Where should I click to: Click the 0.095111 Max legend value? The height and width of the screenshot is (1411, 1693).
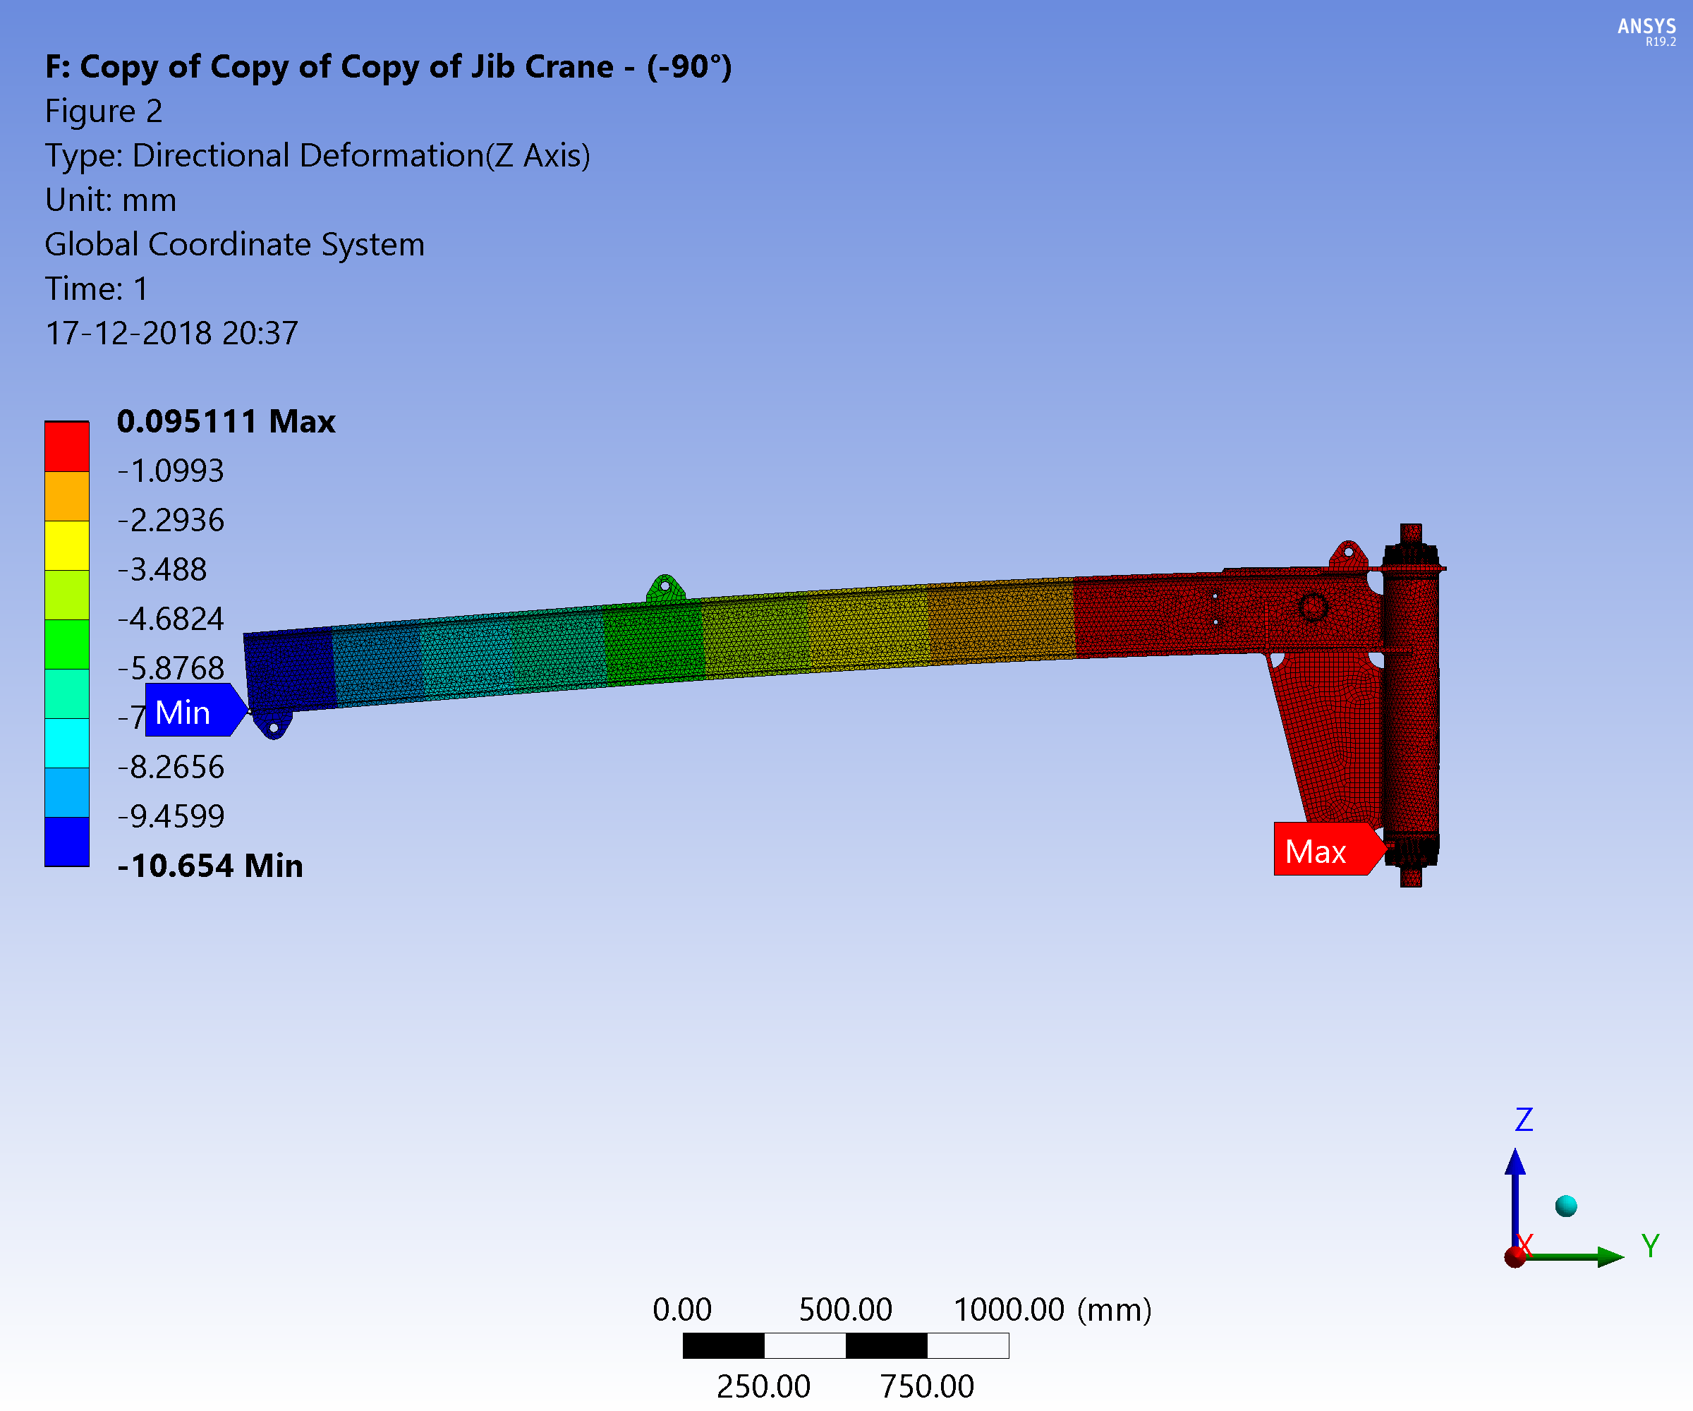tap(226, 422)
